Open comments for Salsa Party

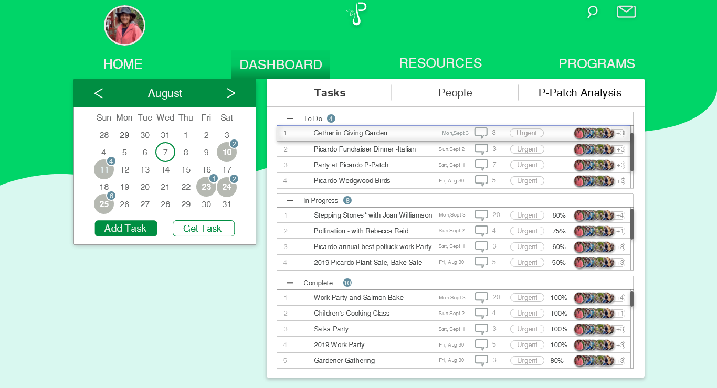[x=481, y=329]
